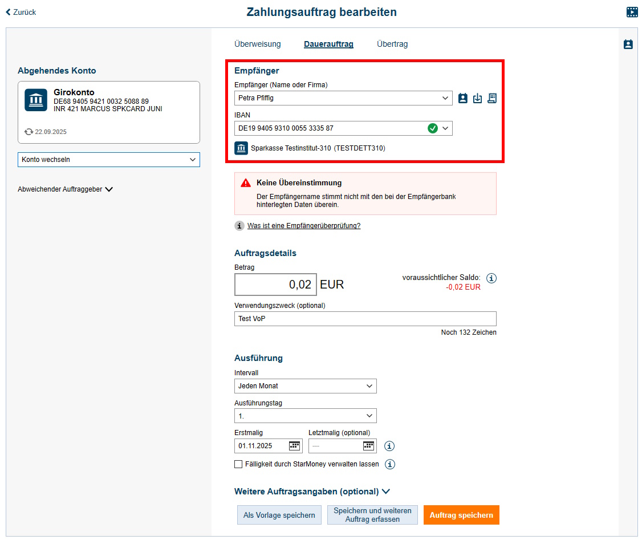The height and width of the screenshot is (540, 642).
Task: Click the import recipient icon with download arrow
Action: tap(478, 98)
